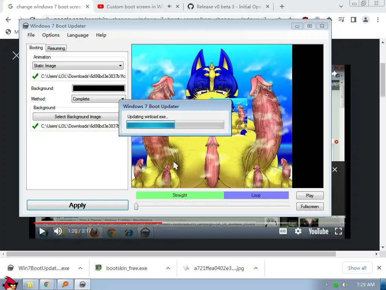Open the a721ffea0402e3....jpg download
Viewport: 386px width, 290px height.
(219, 268)
